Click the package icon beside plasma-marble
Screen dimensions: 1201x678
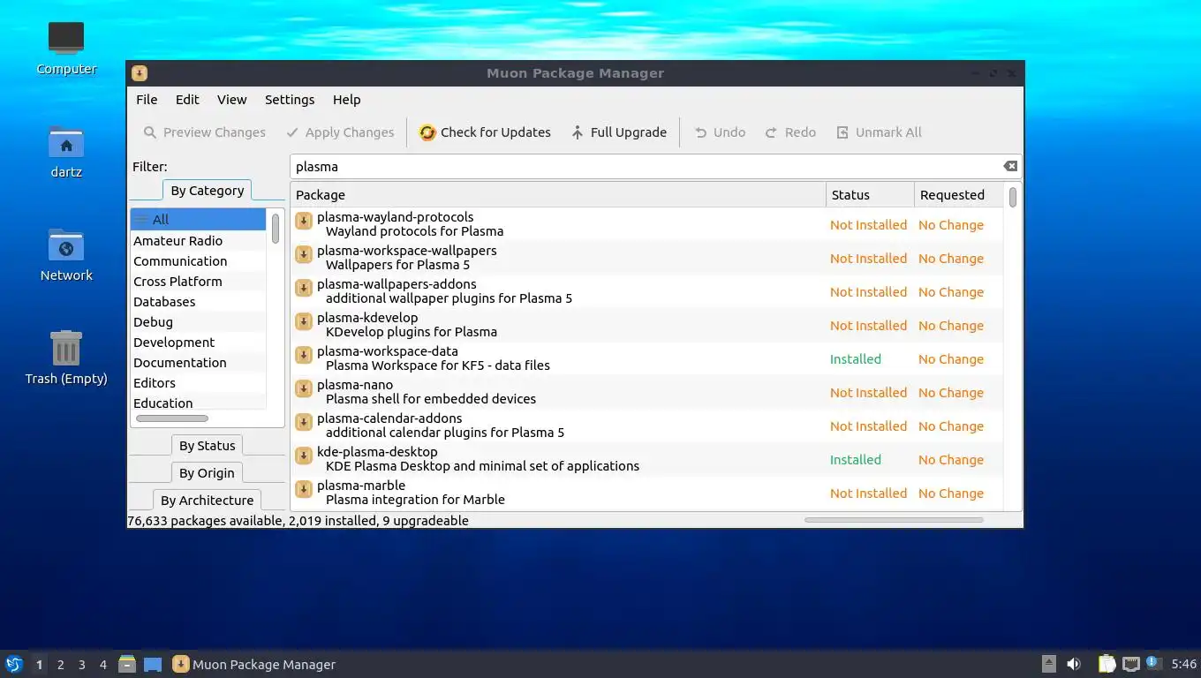pyautogui.click(x=304, y=489)
